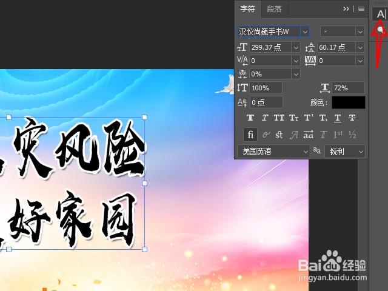The height and width of the screenshot is (291, 388).
Task: Collapse panel with double-arrow icon
Action: click(x=346, y=9)
